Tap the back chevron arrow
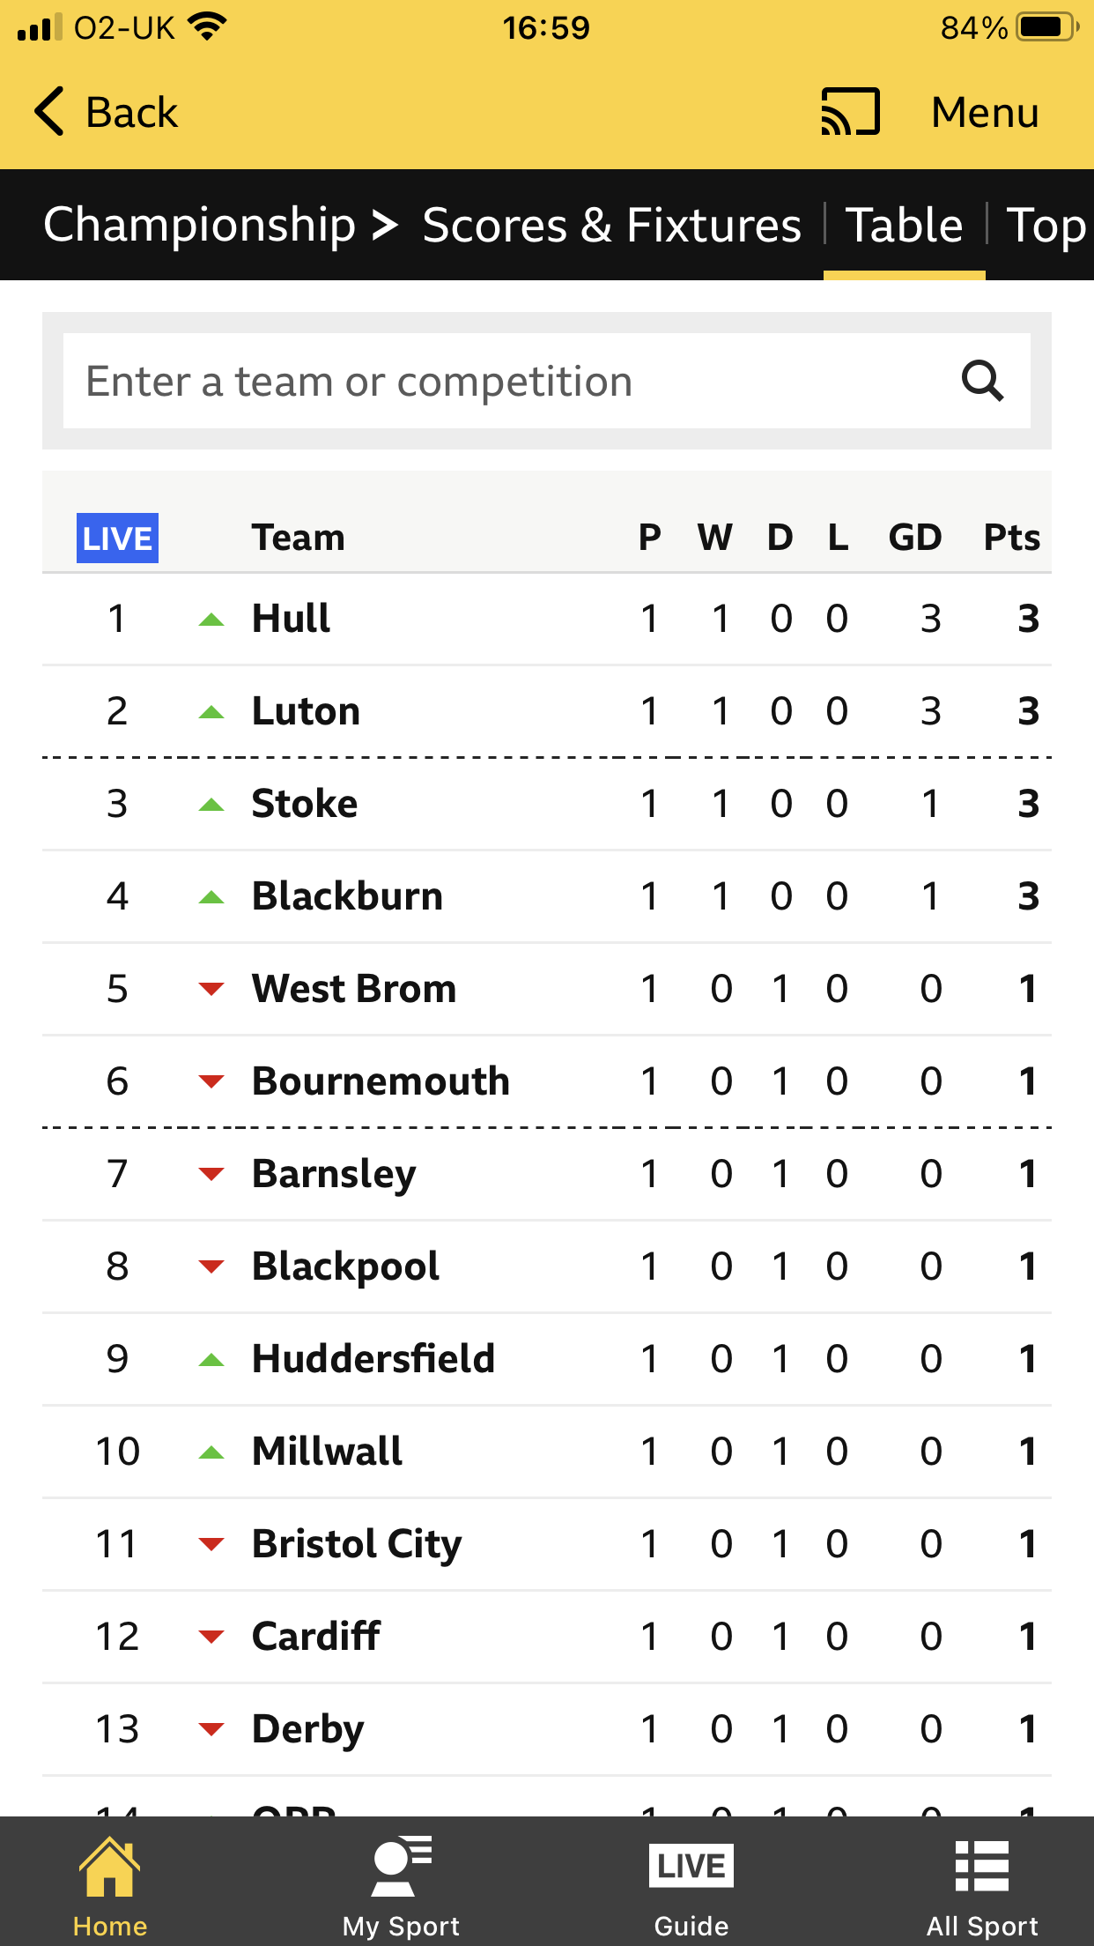Image resolution: width=1094 pixels, height=1946 pixels. pyautogui.click(x=50, y=112)
